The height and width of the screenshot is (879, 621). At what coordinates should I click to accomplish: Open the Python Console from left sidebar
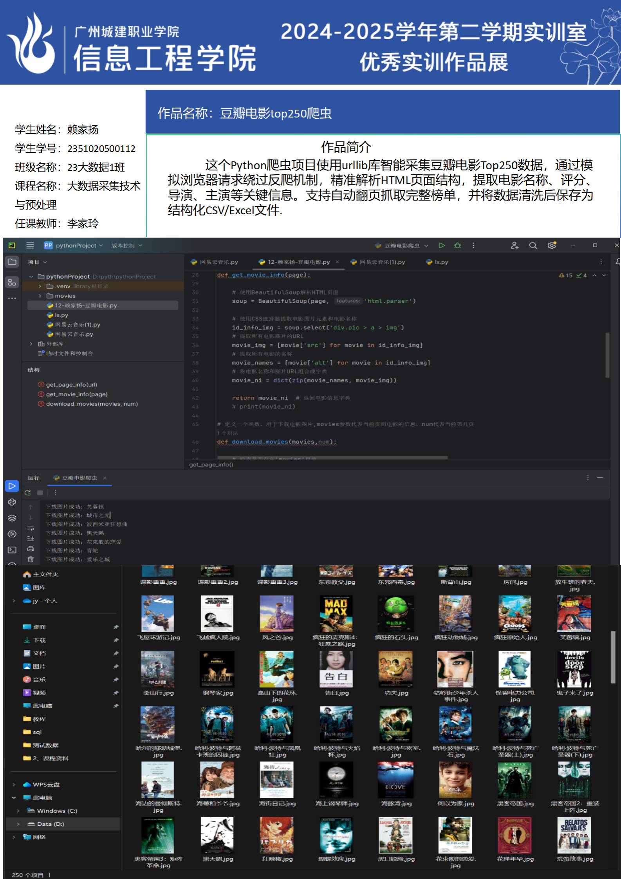pyautogui.click(x=12, y=502)
